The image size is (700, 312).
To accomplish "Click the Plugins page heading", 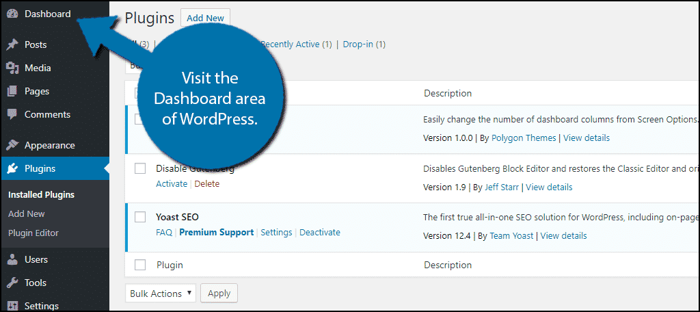I will 150,18.
